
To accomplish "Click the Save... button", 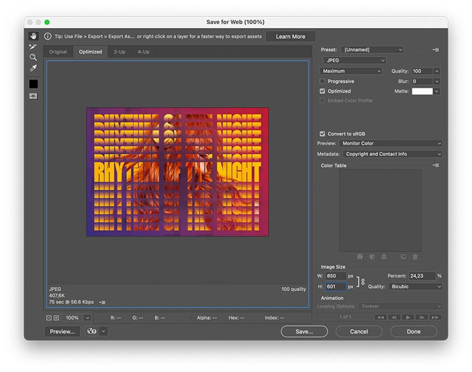I will click(304, 332).
